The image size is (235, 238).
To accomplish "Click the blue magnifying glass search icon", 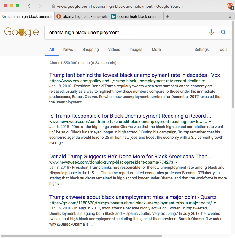I will (224, 32).
